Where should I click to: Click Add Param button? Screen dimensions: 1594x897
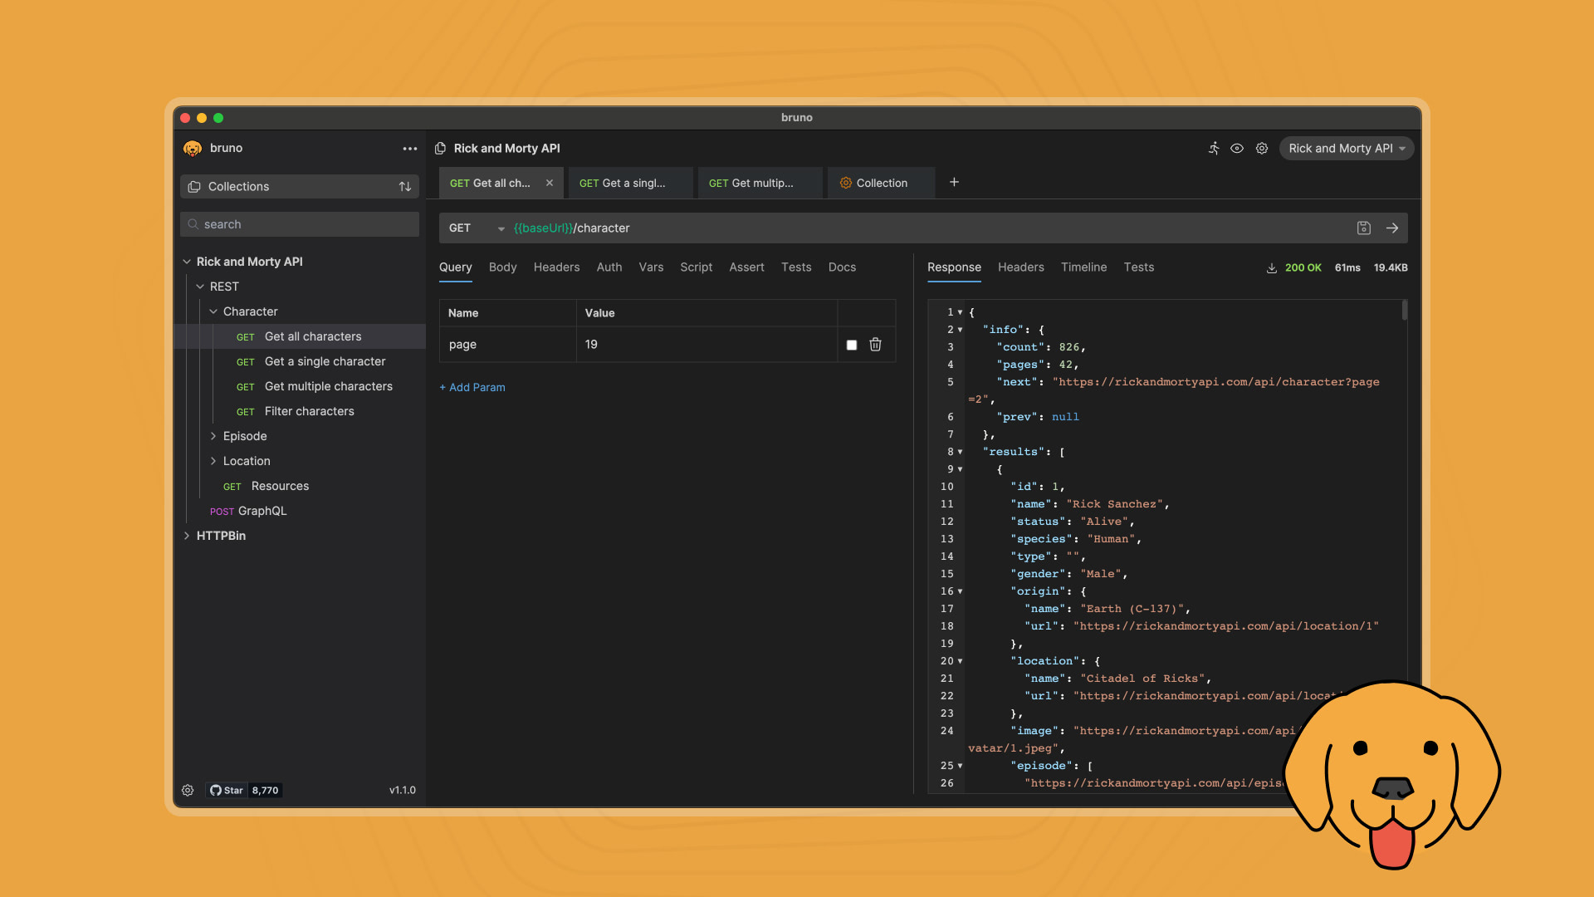(x=472, y=386)
